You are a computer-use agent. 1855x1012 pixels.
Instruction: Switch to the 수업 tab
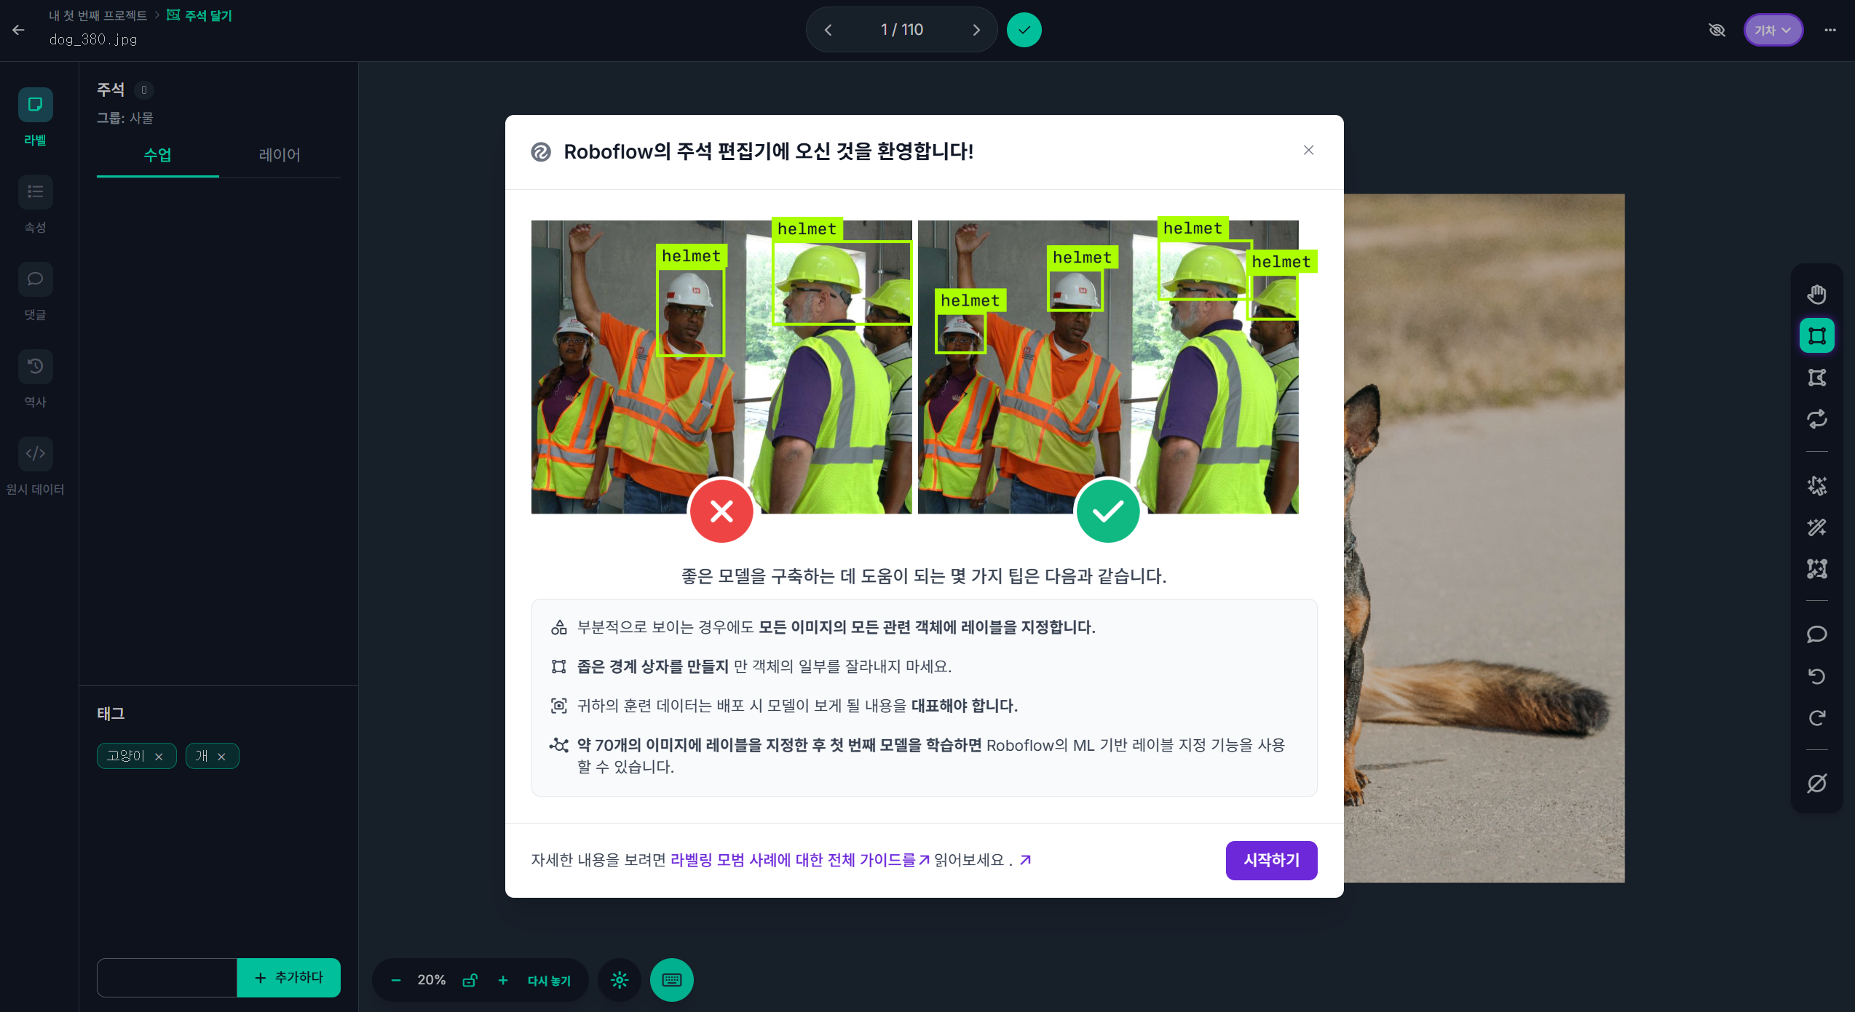157,155
